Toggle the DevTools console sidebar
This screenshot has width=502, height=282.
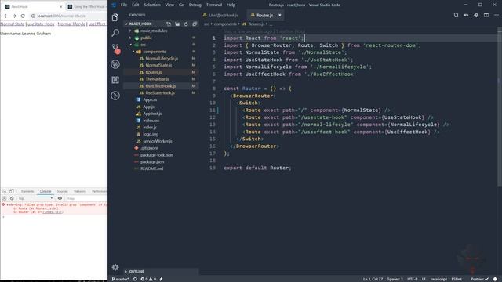(5, 198)
